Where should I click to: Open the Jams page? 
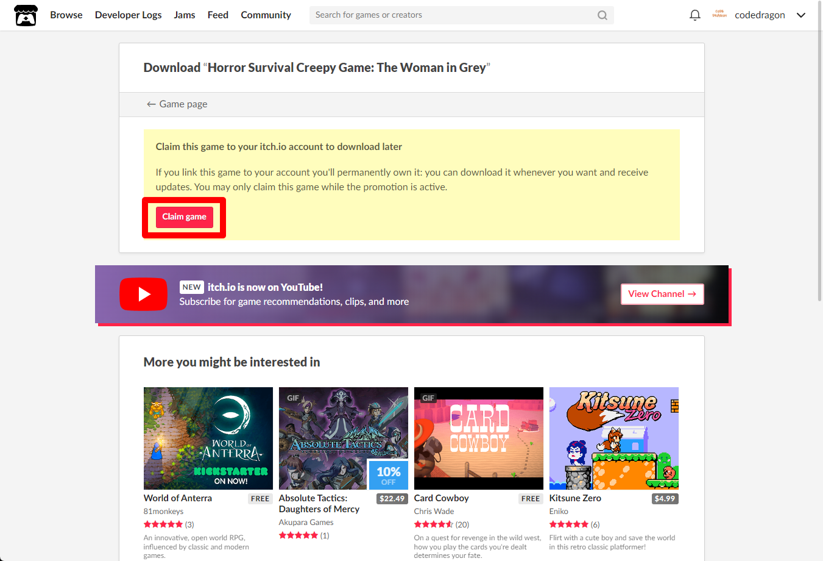coord(185,15)
